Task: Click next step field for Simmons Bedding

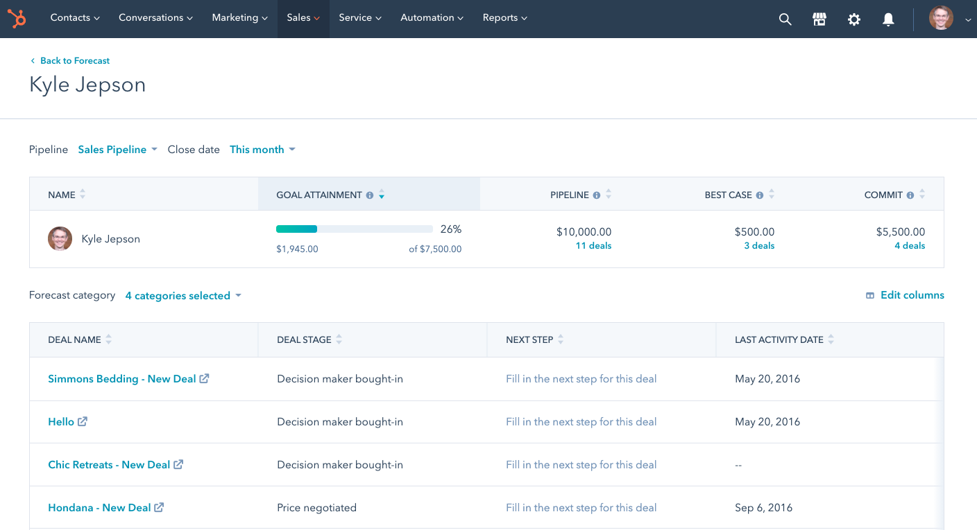Action: (x=581, y=379)
